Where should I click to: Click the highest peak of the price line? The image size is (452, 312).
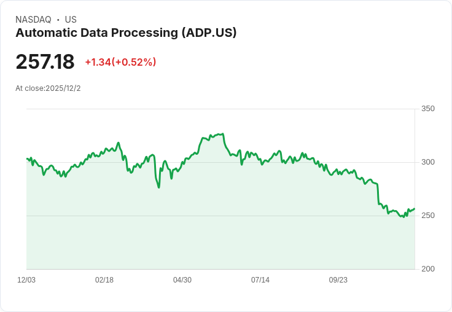click(x=222, y=133)
